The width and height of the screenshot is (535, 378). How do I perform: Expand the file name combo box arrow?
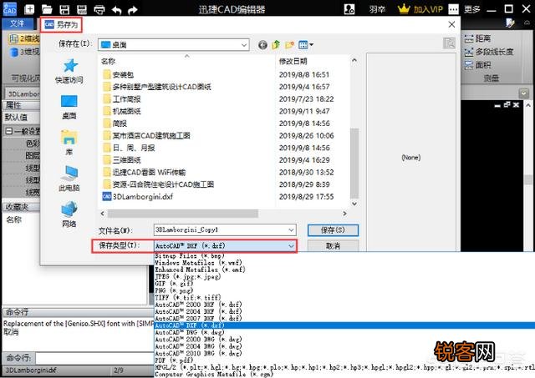coord(291,229)
